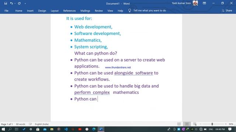Click the 'Tell me what you want to do' box
Screen dimensions: 236x132
pos(150,11)
